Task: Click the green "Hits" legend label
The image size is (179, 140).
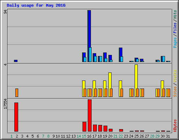Action: (x=175, y=14)
